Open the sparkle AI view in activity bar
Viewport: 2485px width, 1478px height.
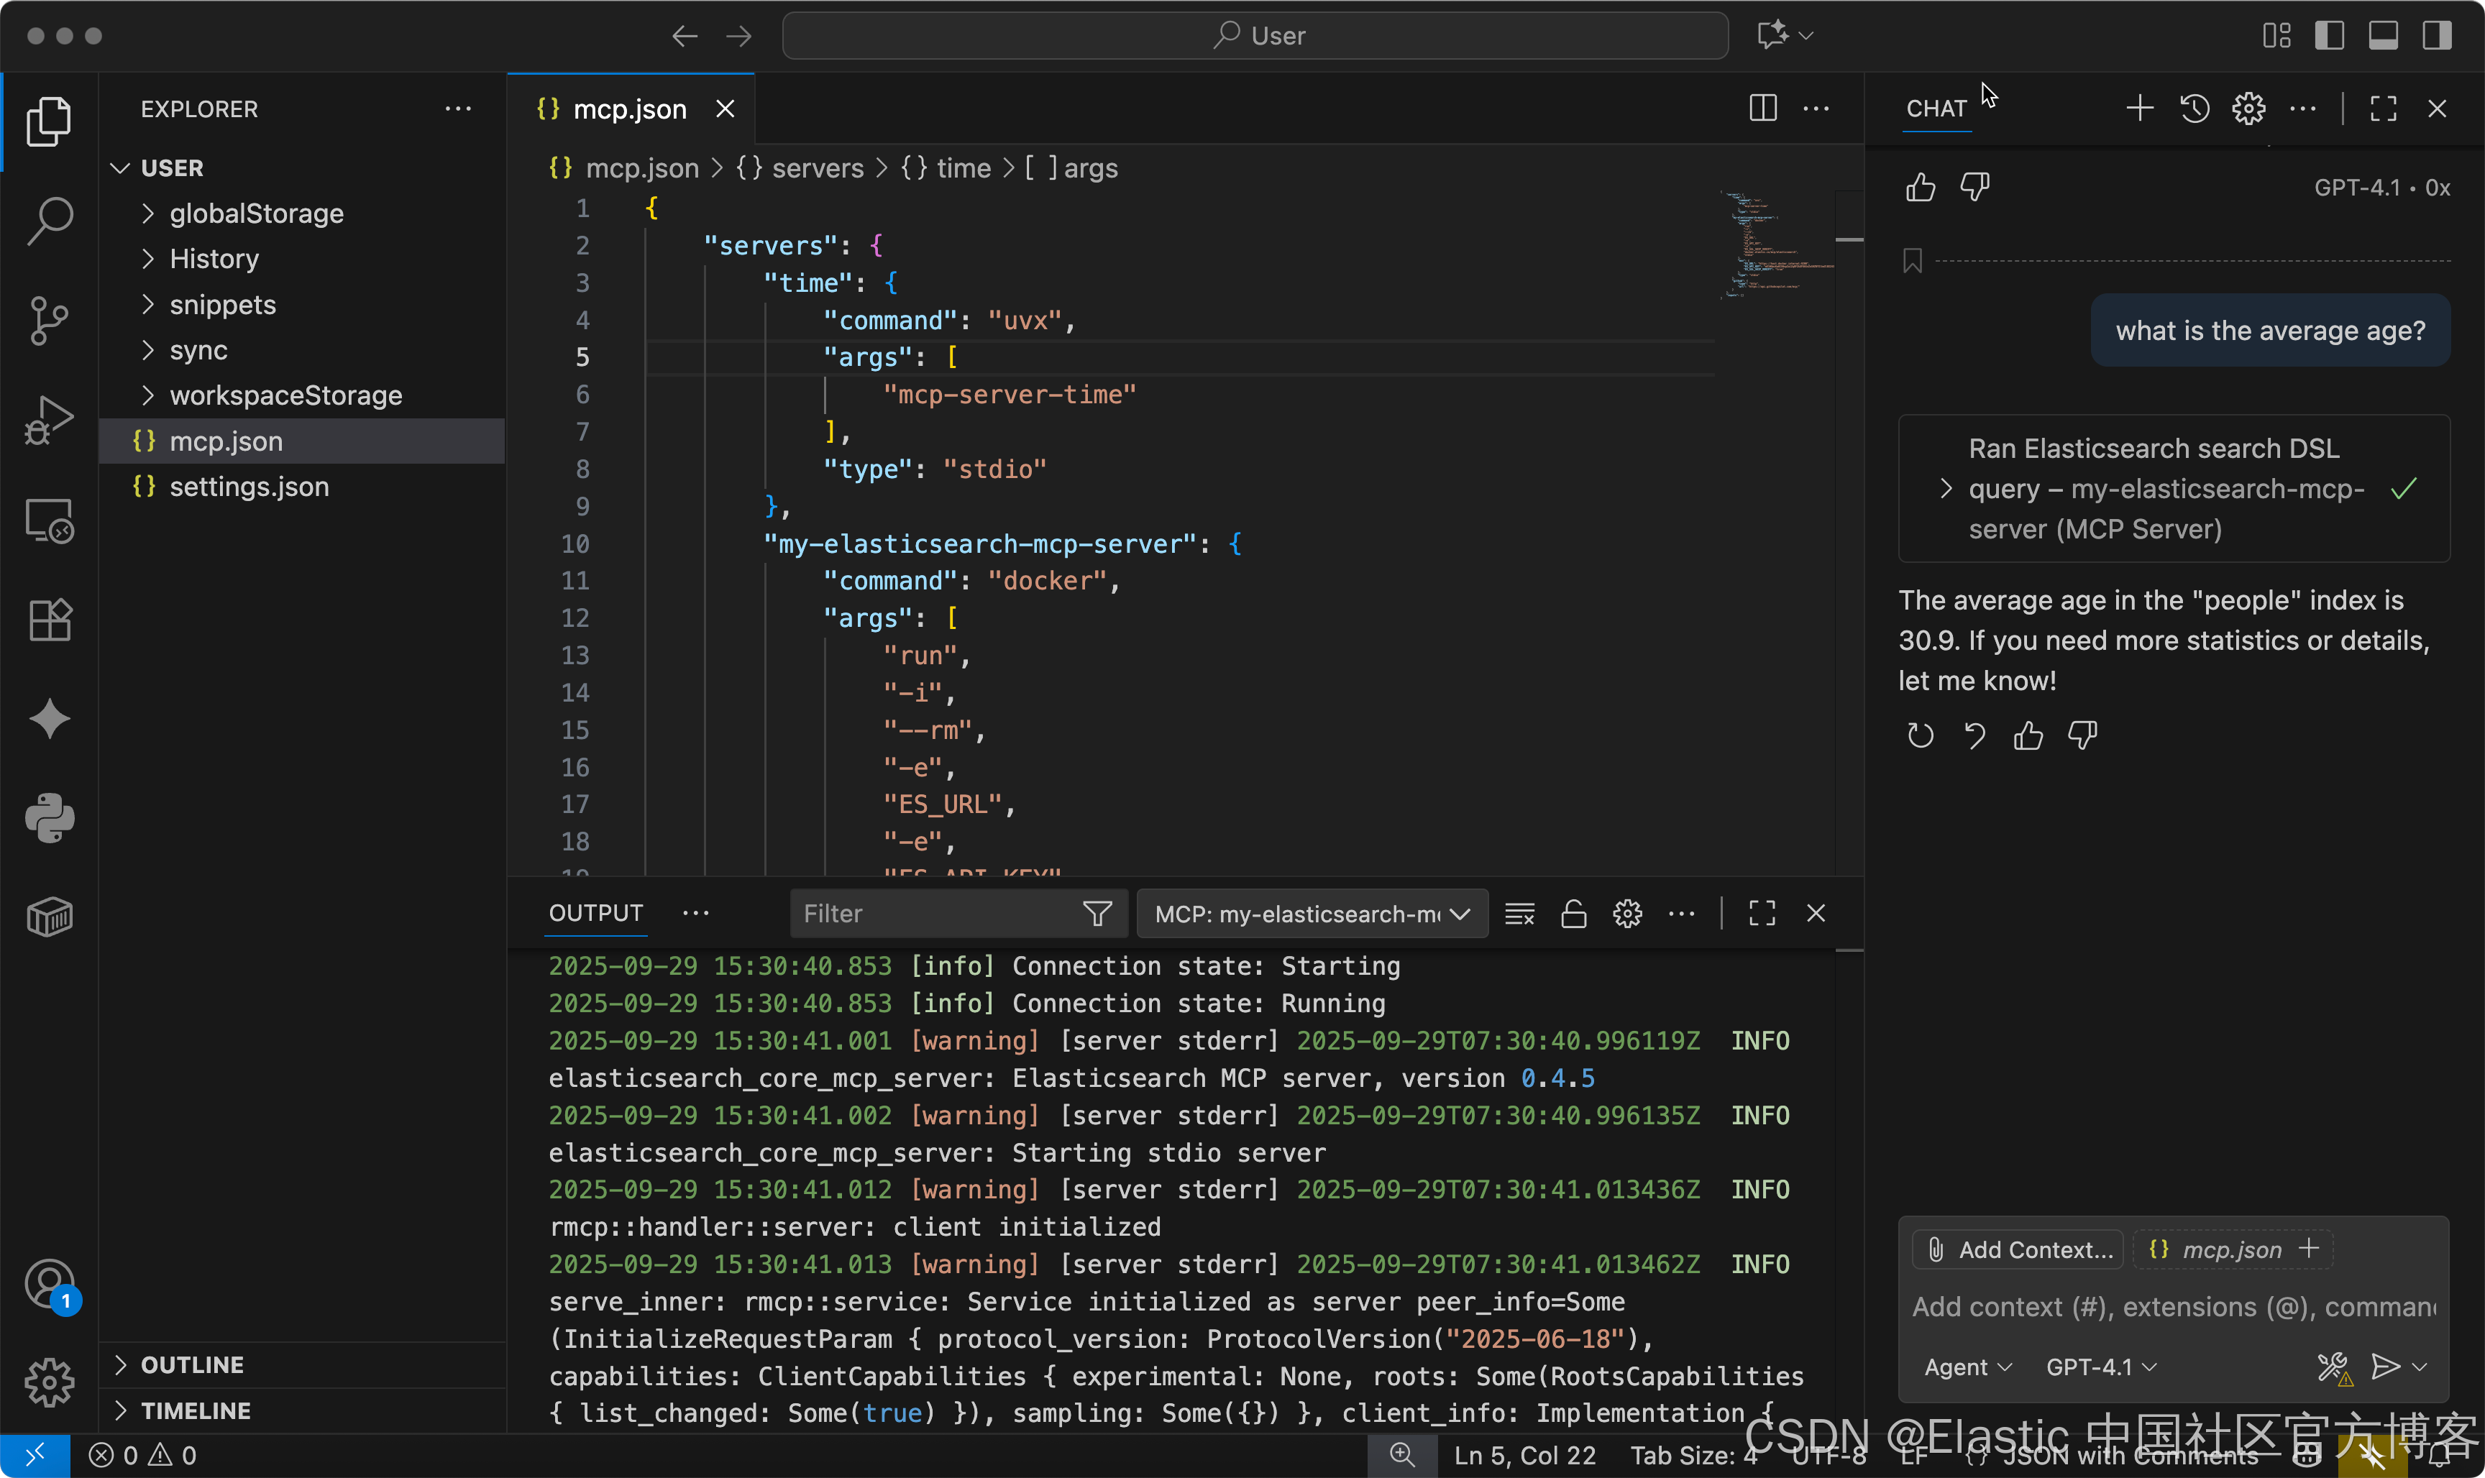(49, 719)
